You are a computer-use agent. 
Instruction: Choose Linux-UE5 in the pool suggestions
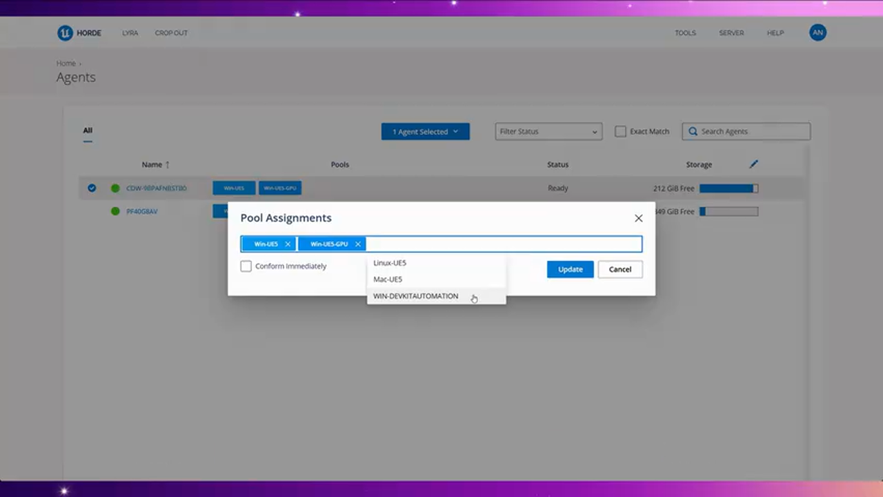tap(390, 263)
